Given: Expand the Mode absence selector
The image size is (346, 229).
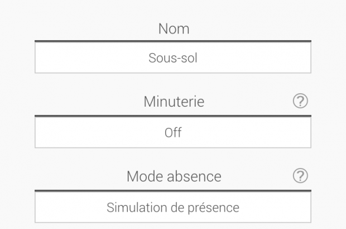Looking at the screenshot, I should pyautogui.click(x=173, y=207).
